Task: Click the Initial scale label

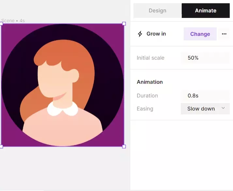Action: 150,58
